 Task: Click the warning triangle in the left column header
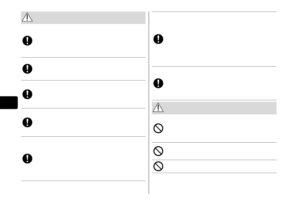[x=27, y=18]
